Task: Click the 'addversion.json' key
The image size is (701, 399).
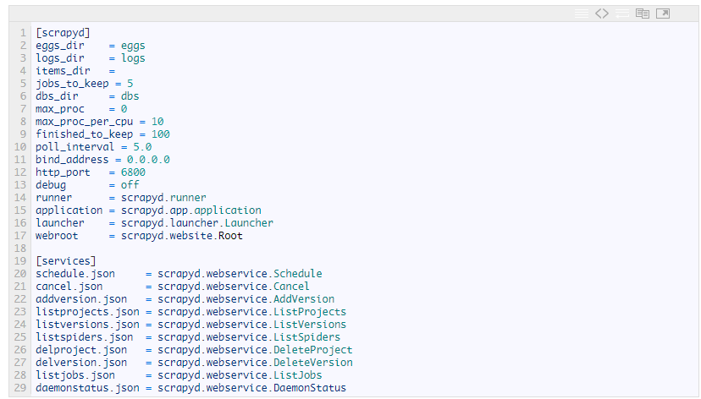Action: (81, 299)
